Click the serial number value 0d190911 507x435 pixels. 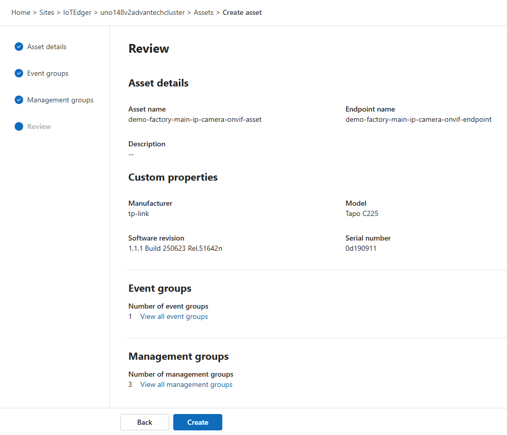click(361, 248)
